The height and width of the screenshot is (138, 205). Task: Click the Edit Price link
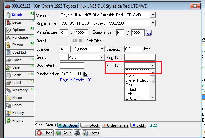[94, 41]
